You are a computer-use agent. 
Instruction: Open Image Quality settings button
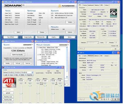click(28, 37)
